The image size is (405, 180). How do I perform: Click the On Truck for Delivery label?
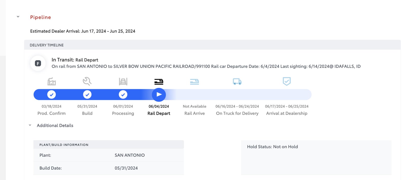pos(237,114)
